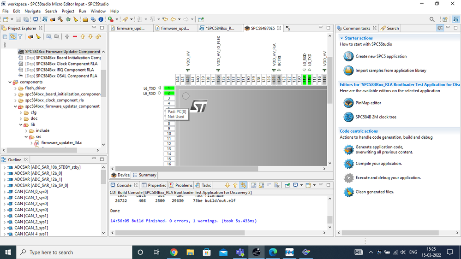Switch to the Properties tab
The width and height of the screenshot is (461, 259).
(x=154, y=185)
